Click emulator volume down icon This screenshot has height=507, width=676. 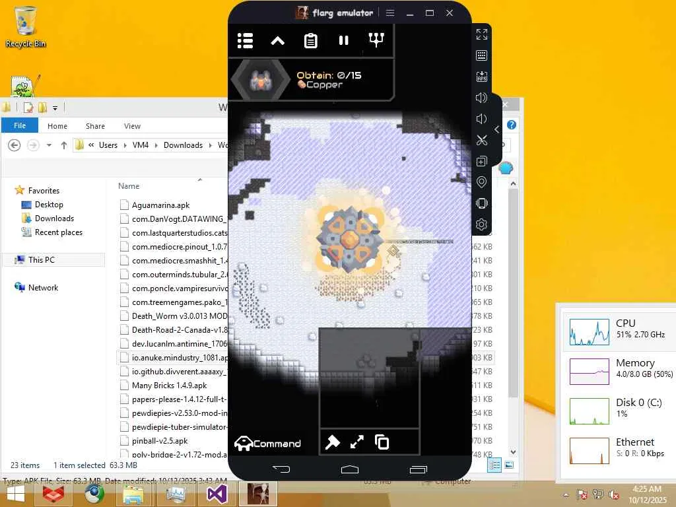(481, 119)
